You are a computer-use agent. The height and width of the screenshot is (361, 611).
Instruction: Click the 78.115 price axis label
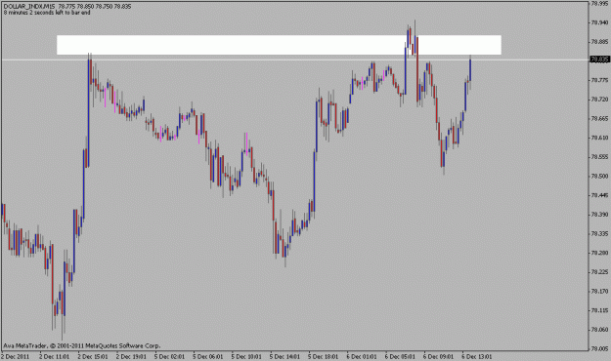(599, 310)
